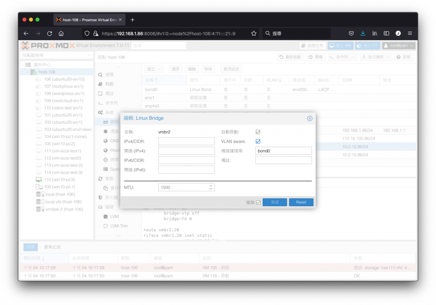
Task: Select the eno1 network device row
Action: click(279, 98)
